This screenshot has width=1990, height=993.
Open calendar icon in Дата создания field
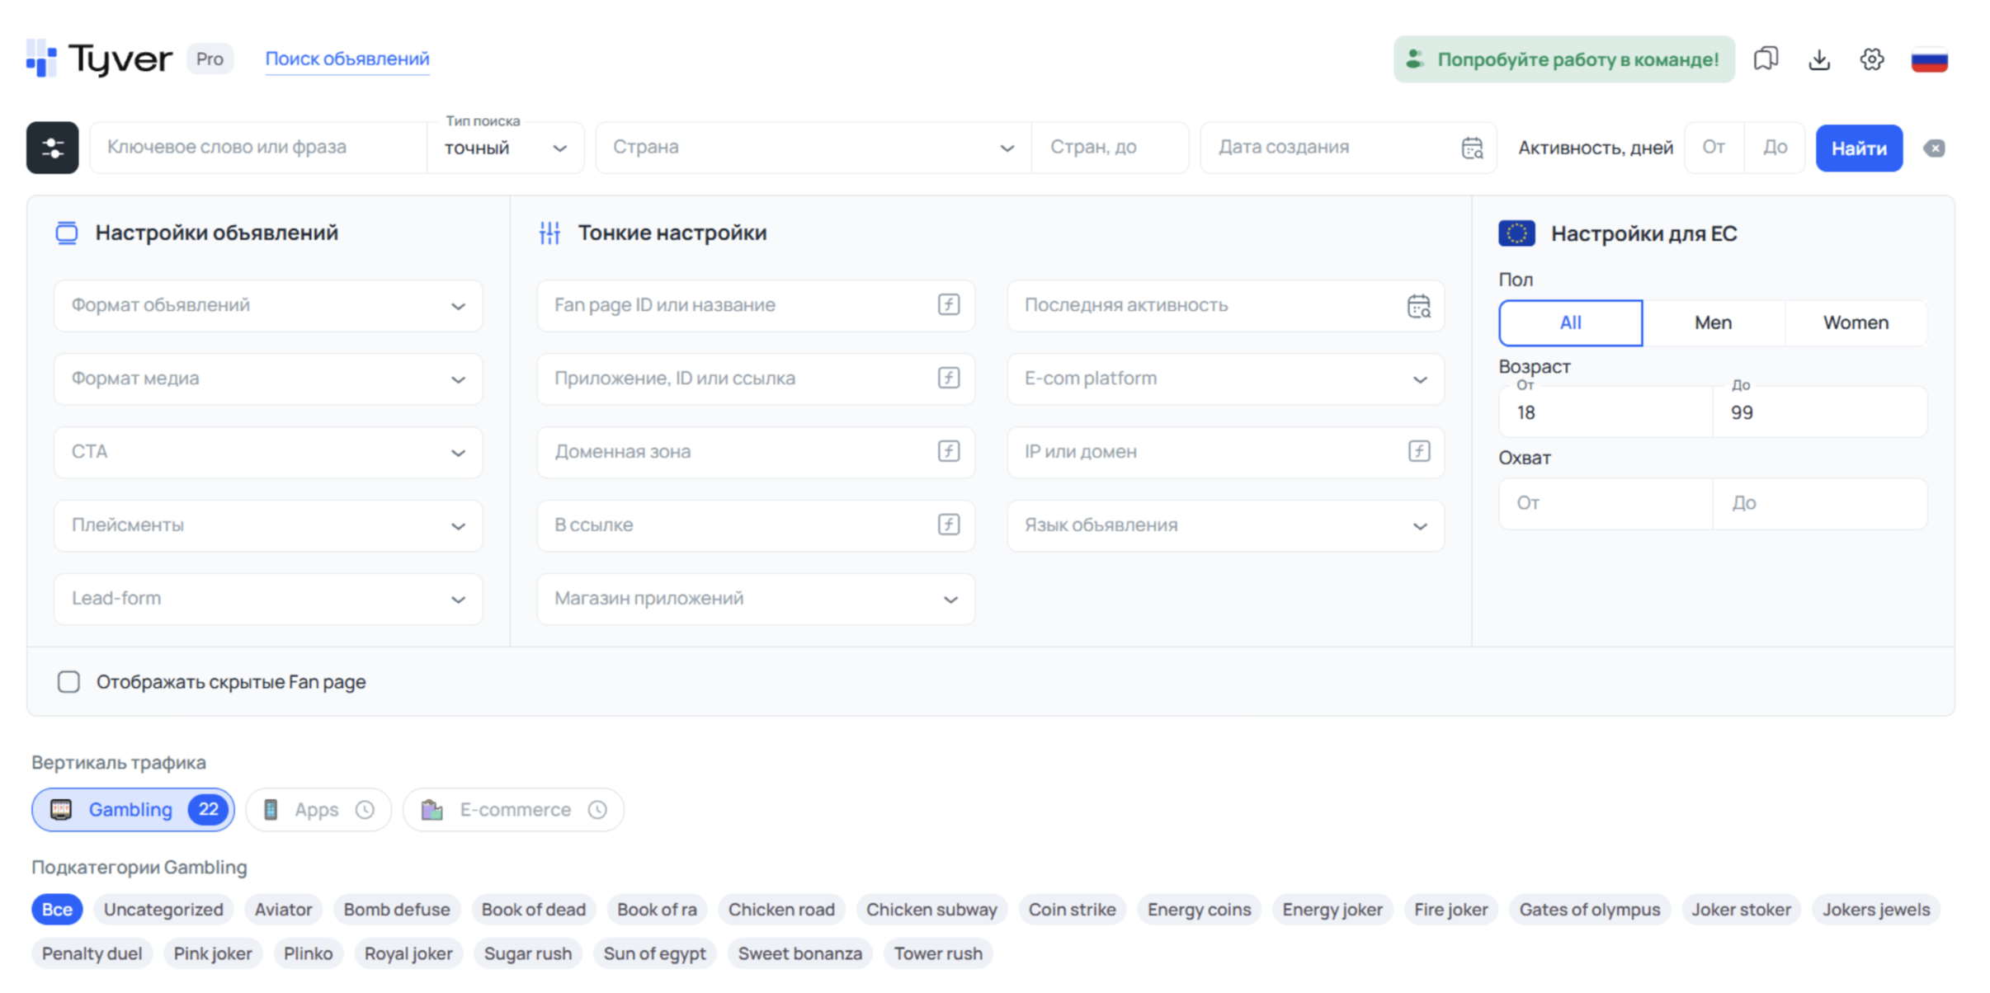click(x=1472, y=148)
